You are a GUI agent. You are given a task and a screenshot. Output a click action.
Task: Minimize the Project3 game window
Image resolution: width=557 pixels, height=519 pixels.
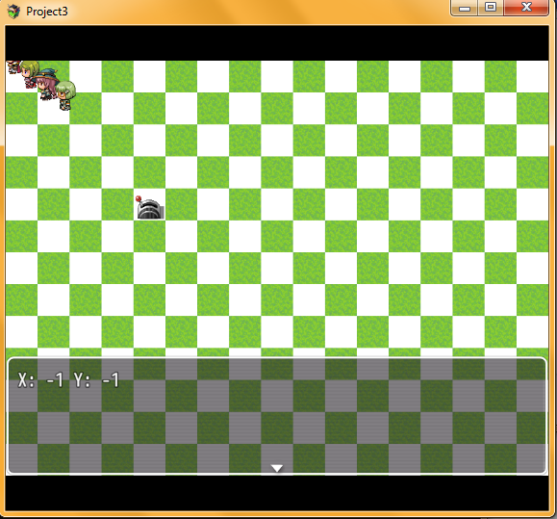click(x=465, y=8)
